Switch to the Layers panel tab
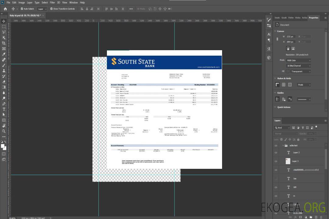The width and height of the screenshot is (329, 219). [278, 121]
